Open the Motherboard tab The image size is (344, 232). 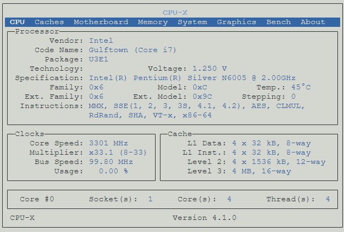pos(101,22)
